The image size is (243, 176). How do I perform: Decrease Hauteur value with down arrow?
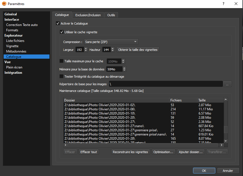click(113, 51)
